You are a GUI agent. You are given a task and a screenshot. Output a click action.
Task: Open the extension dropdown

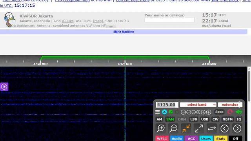(230, 105)
